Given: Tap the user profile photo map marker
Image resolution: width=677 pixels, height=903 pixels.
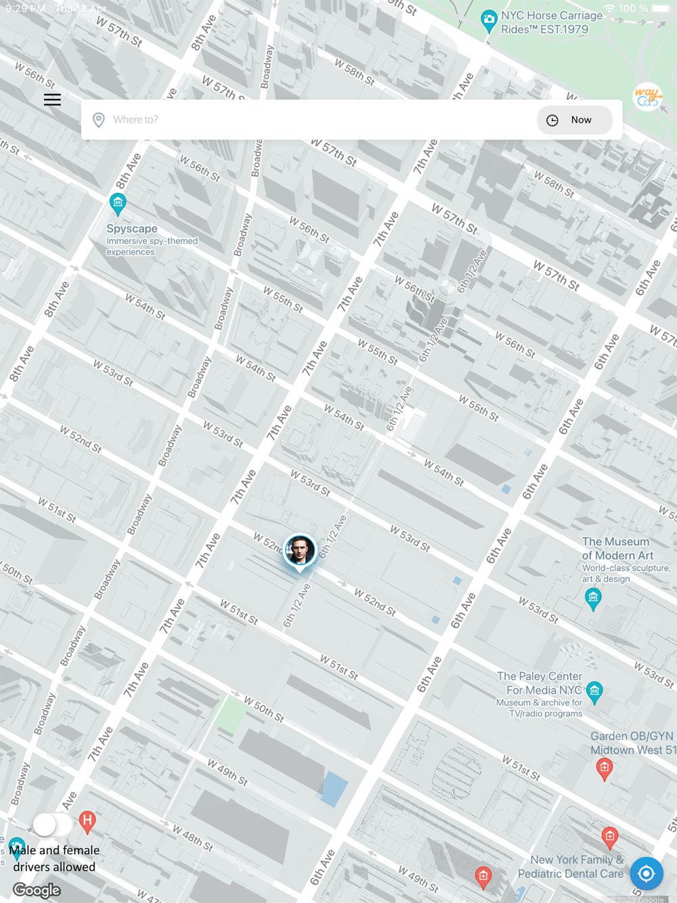Looking at the screenshot, I should point(299,552).
